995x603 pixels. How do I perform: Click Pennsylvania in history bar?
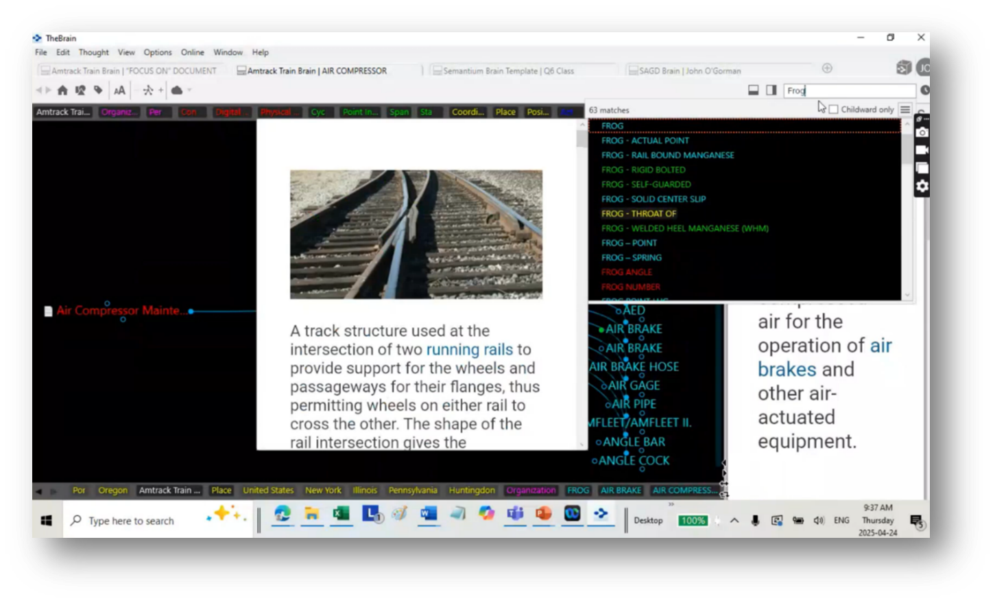[413, 490]
